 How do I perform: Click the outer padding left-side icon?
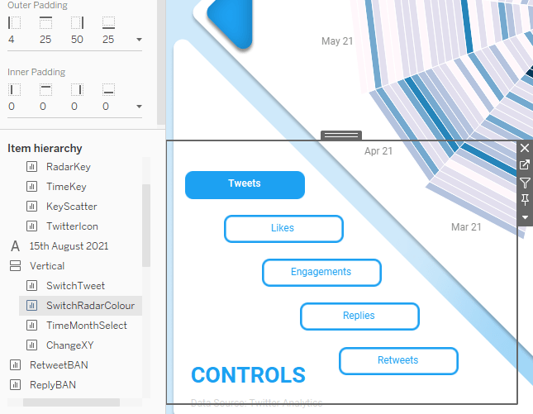click(x=14, y=23)
